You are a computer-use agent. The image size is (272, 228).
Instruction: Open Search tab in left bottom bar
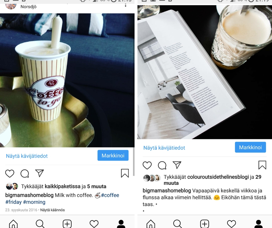coord(40,224)
